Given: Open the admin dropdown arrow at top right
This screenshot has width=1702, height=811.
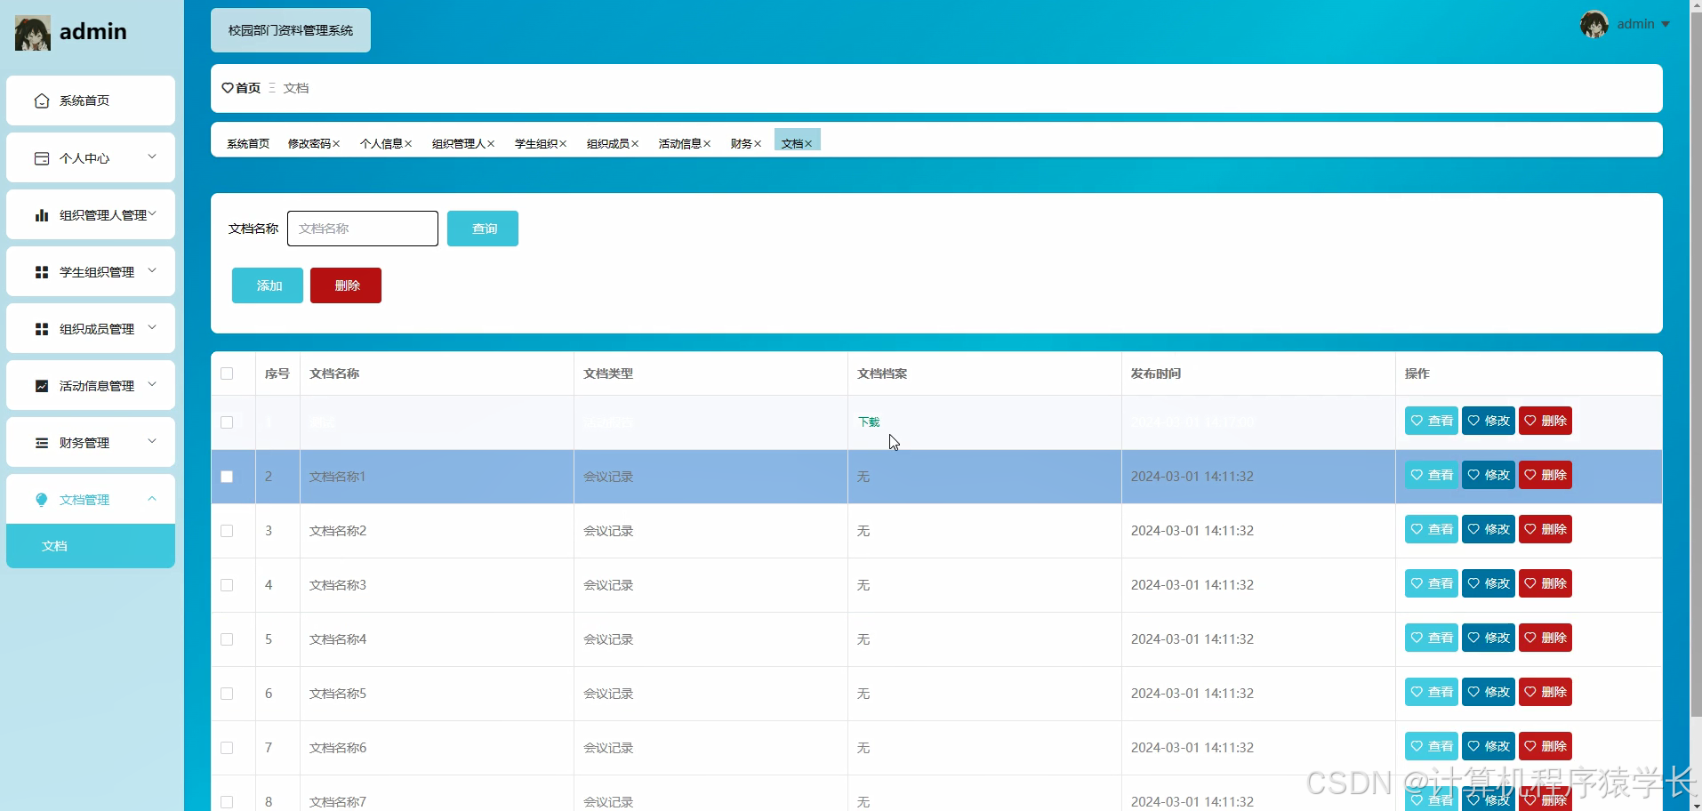Looking at the screenshot, I should coord(1666,24).
